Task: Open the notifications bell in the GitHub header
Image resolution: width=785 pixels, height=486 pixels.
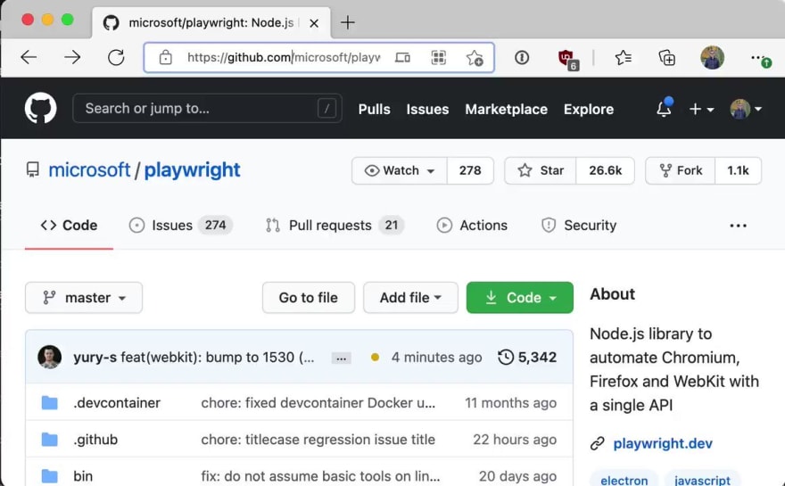Action: tap(665, 108)
